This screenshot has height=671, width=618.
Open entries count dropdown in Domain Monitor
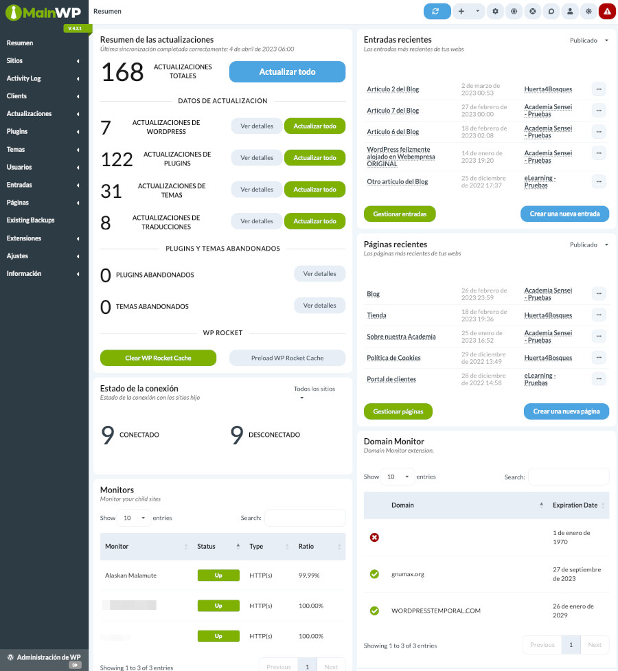pos(398,477)
